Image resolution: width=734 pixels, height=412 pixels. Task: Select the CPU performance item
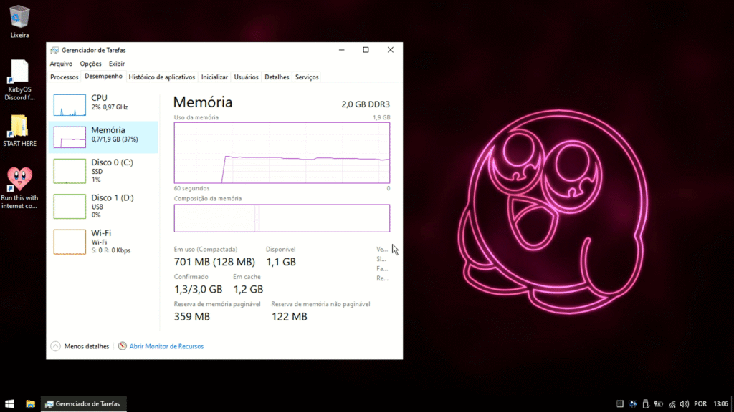coord(103,104)
